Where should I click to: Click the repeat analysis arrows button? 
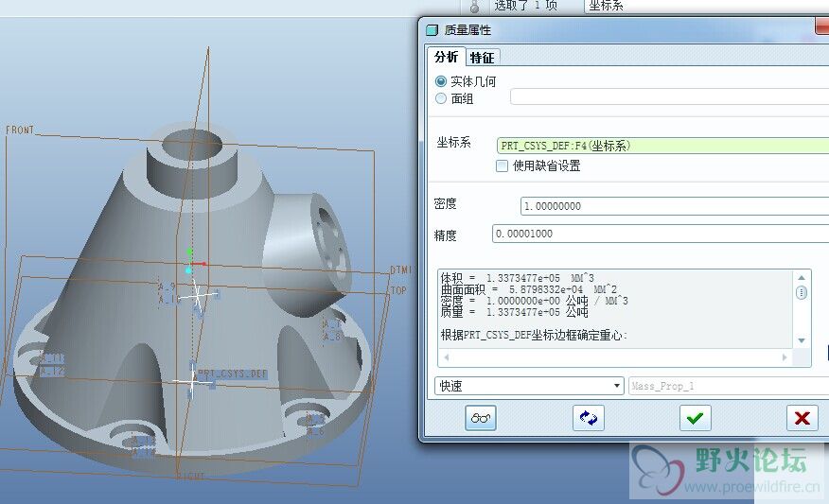click(588, 418)
